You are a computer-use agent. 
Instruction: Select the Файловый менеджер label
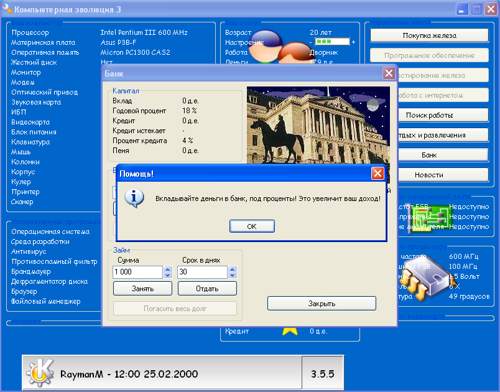[45, 301]
